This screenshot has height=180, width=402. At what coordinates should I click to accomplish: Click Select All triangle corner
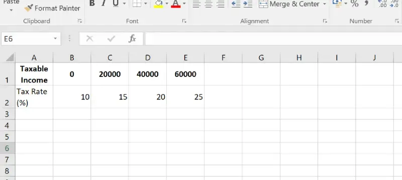point(10,57)
